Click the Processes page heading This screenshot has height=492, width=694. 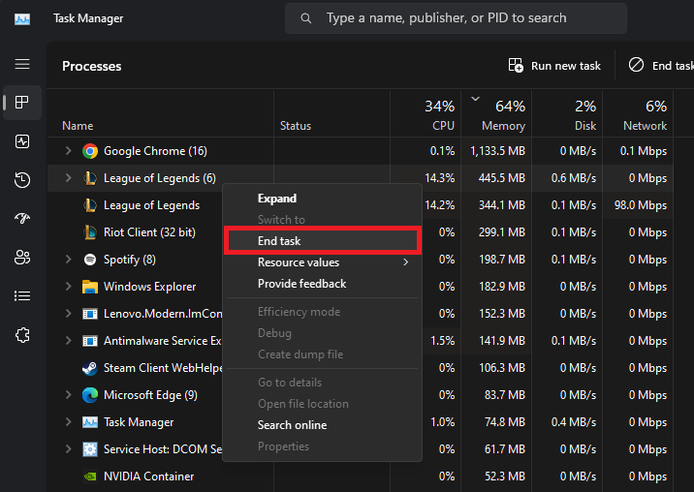[92, 66]
